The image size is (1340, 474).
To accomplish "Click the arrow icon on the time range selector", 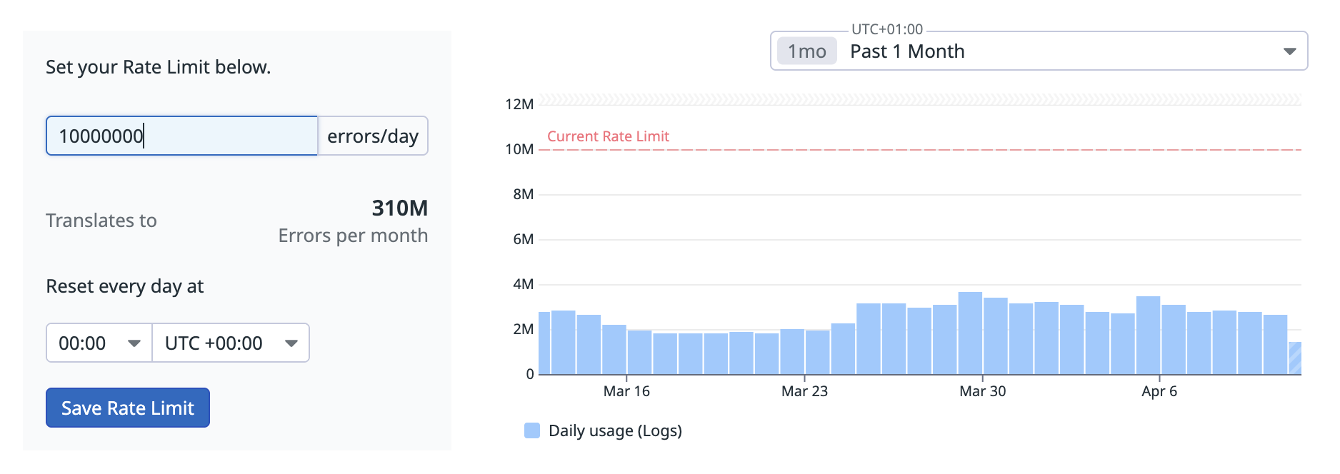I will point(1289,51).
